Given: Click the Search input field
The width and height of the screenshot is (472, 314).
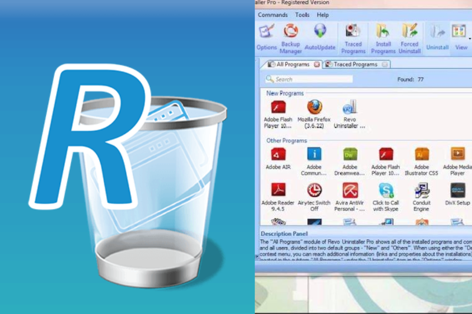Looking at the screenshot, I should click(x=309, y=80).
